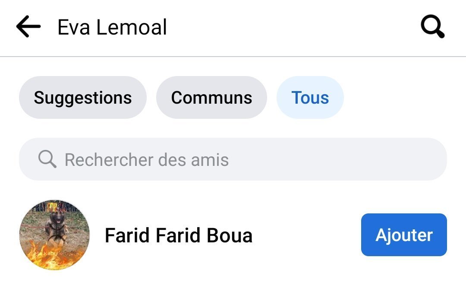Image resolution: width=466 pixels, height=289 pixels.
Task: Click placeholder text Rechercher des amis
Action: pyautogui.click(x=147, y=160)
